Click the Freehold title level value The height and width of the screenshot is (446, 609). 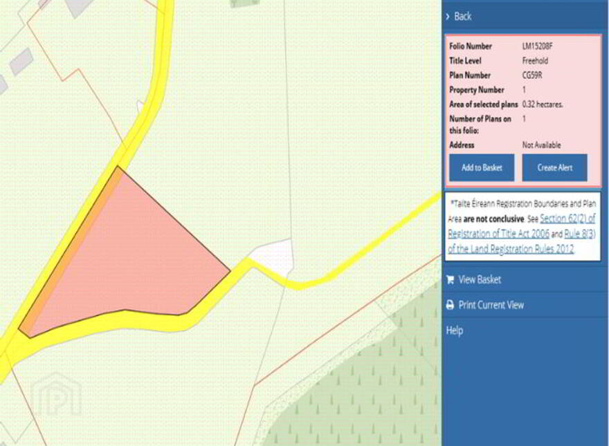coord(535,61)
